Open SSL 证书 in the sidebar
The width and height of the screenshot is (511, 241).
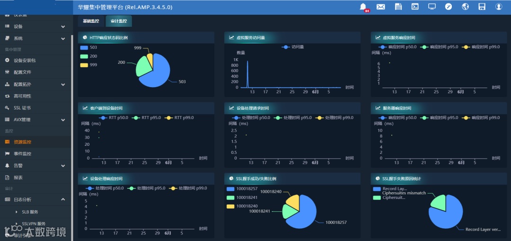click(x=35, y=108)
